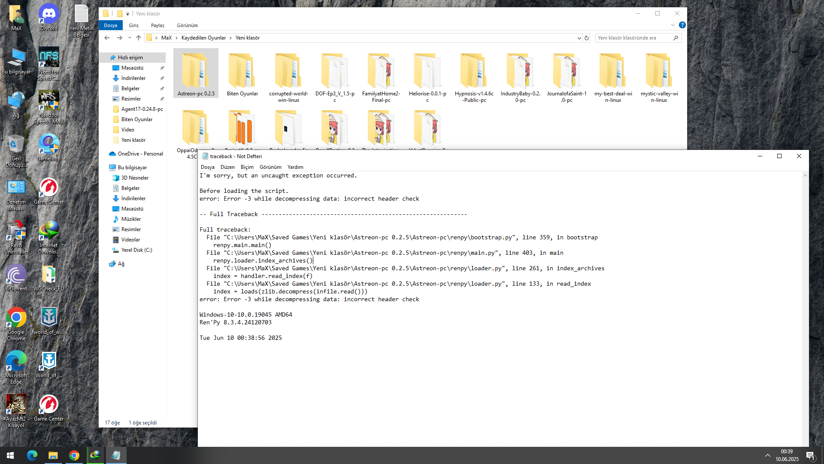
Task: Expand the address bar history dropdown
Action: pos(579,38)
